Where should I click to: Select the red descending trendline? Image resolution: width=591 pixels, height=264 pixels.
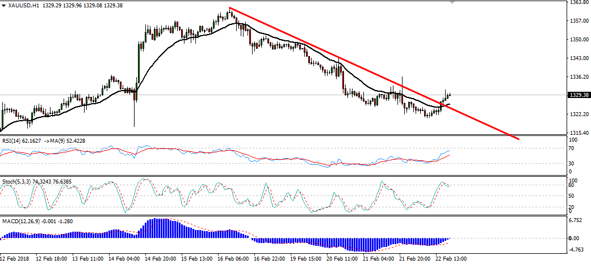point(373,73)
